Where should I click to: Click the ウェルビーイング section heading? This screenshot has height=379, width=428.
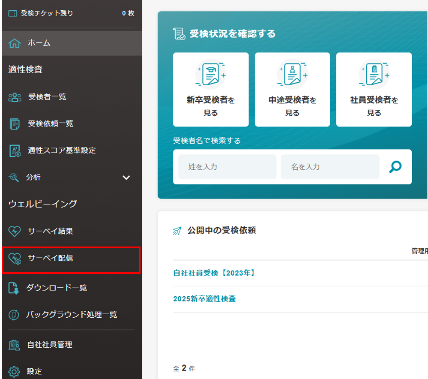42,204
